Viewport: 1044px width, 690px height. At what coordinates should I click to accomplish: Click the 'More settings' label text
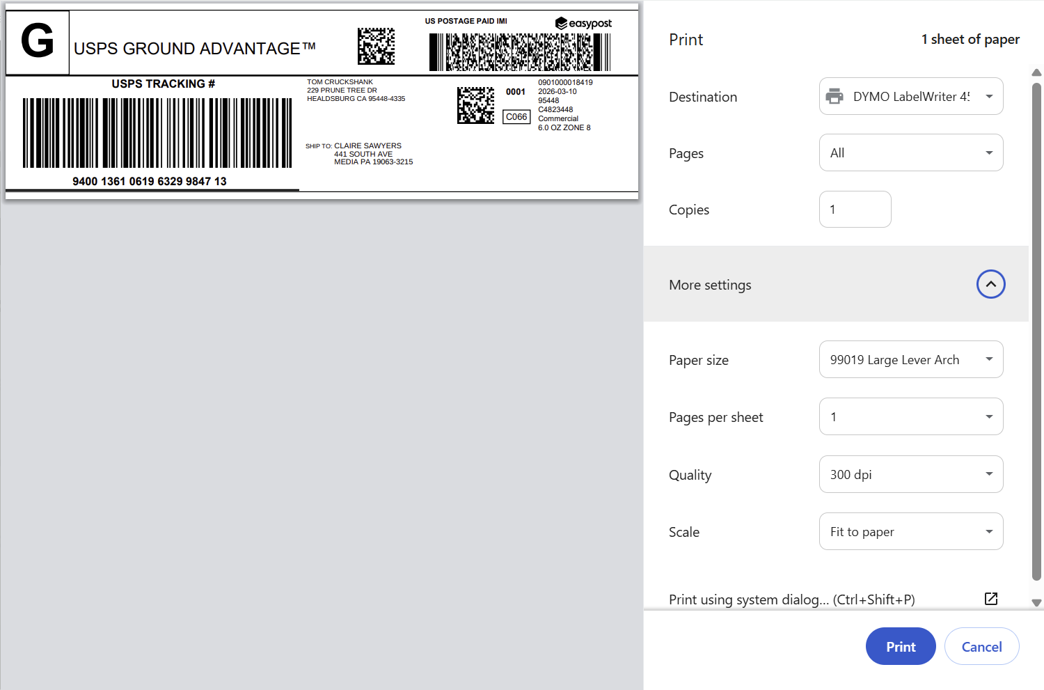[710, 285]
